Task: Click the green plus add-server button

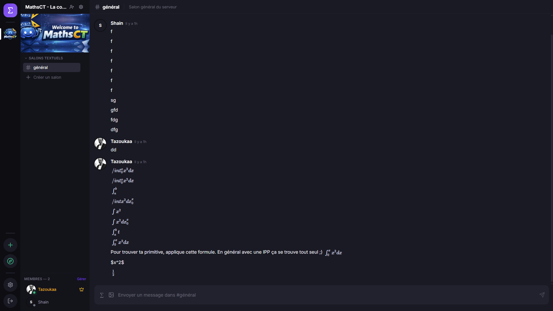Action: point(10,245)
